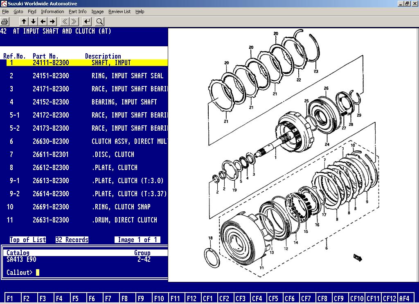419x304 pixels.
Task: Click the printer icon in toolbar
Action: click(x=5, y=22)
